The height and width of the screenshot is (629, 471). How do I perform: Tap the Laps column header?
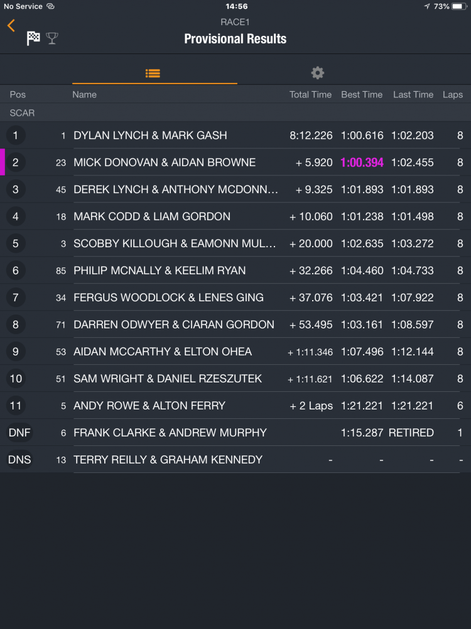pyautogui.click(x=452, y=94)
